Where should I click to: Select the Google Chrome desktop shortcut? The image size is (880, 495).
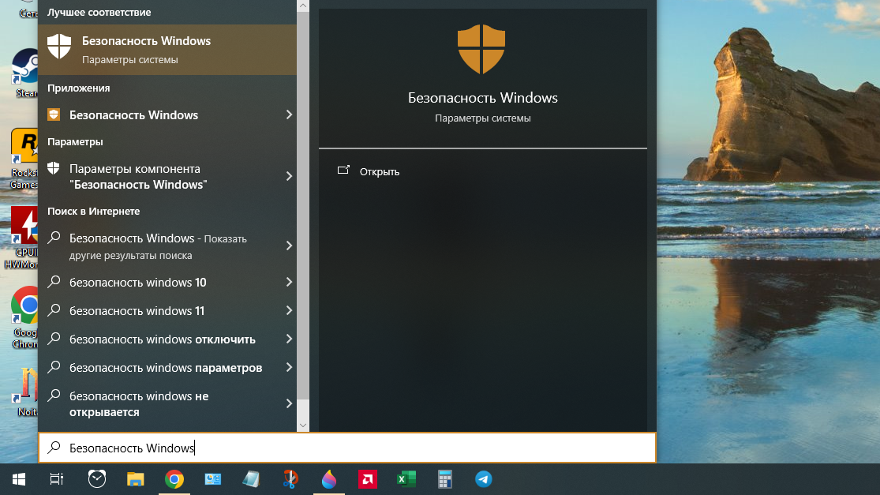point(24,317)
